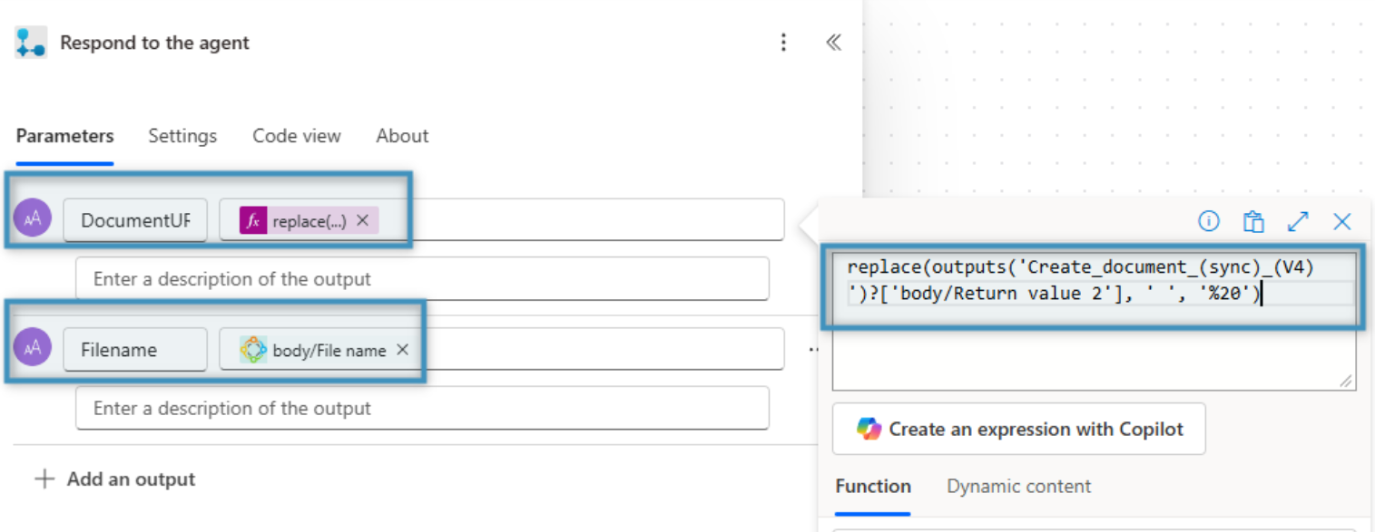
Task: Open the three-dot menu beside Respond to the agent
Action: tap(783, 43)
